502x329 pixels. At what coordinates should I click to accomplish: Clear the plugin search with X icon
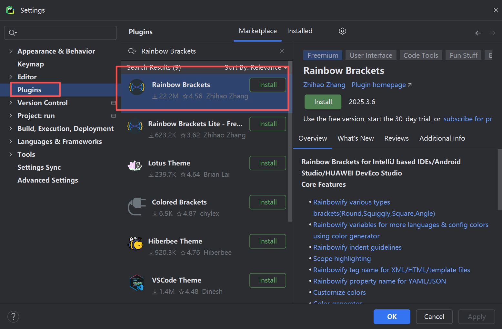282,51
